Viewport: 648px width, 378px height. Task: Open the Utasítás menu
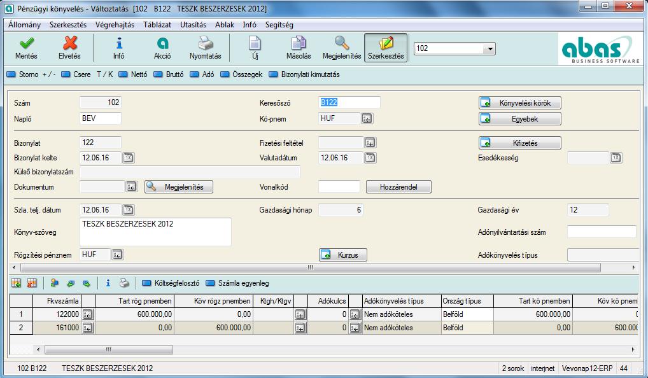[193, 25]
